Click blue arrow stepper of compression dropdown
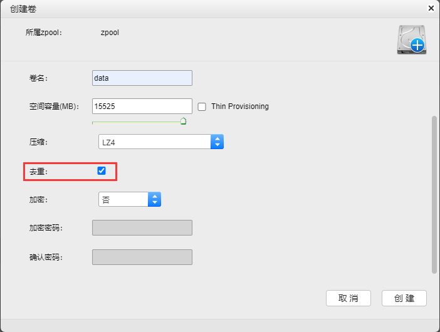Screen dimensions: 440x332 [217, 142]
